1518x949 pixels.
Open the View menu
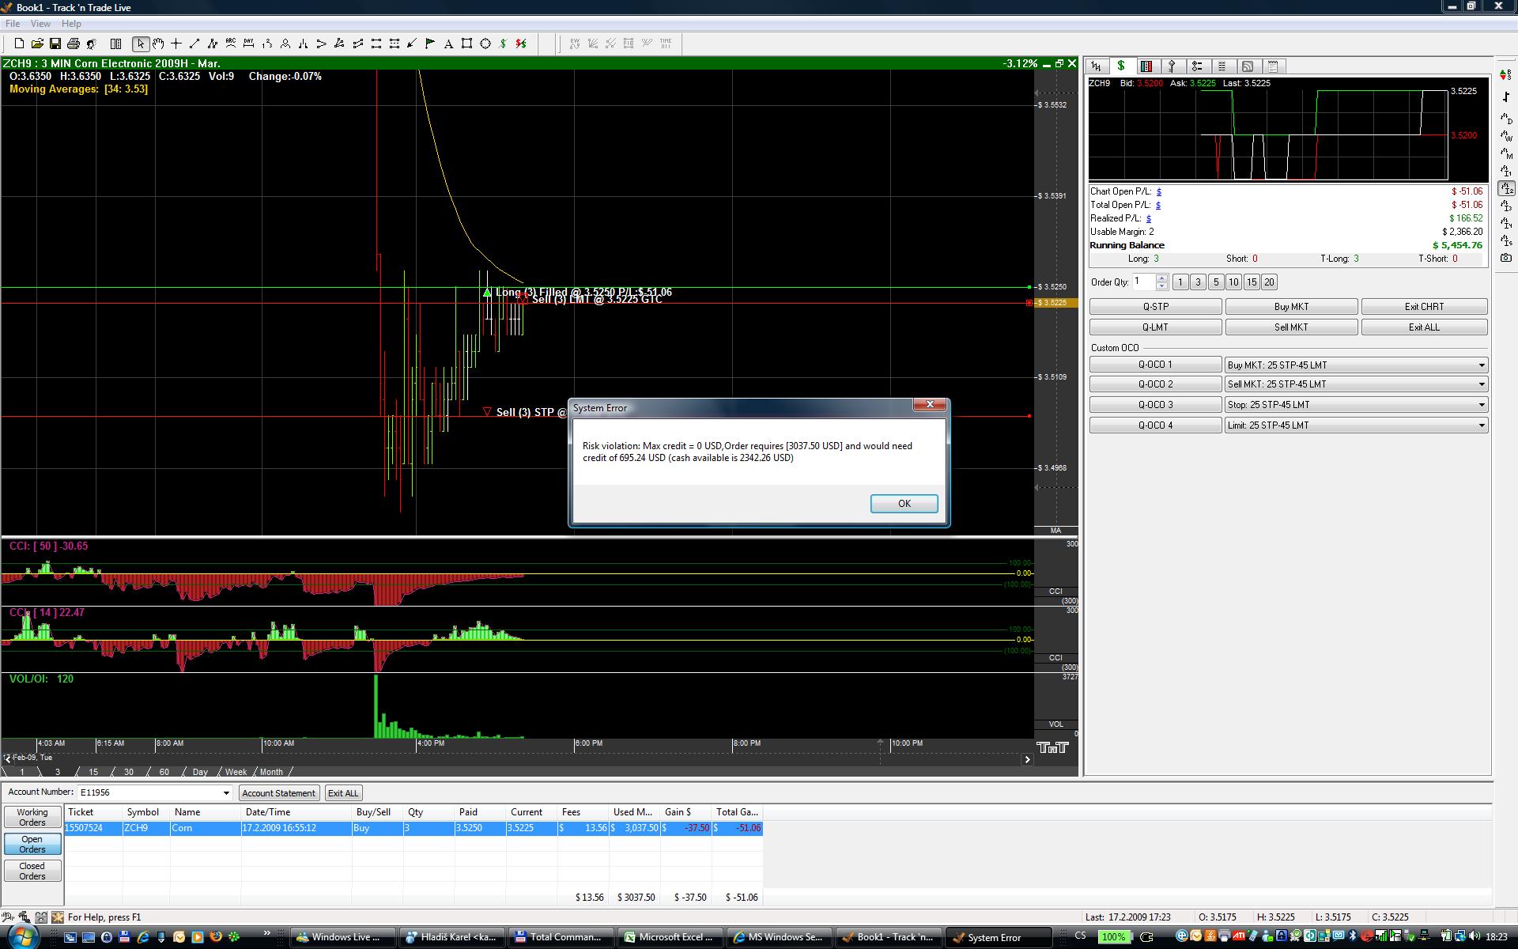point(40,24)
